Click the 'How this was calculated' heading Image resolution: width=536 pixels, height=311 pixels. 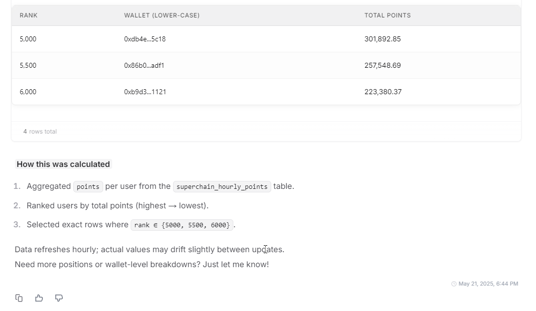click(x=63, y=164)
